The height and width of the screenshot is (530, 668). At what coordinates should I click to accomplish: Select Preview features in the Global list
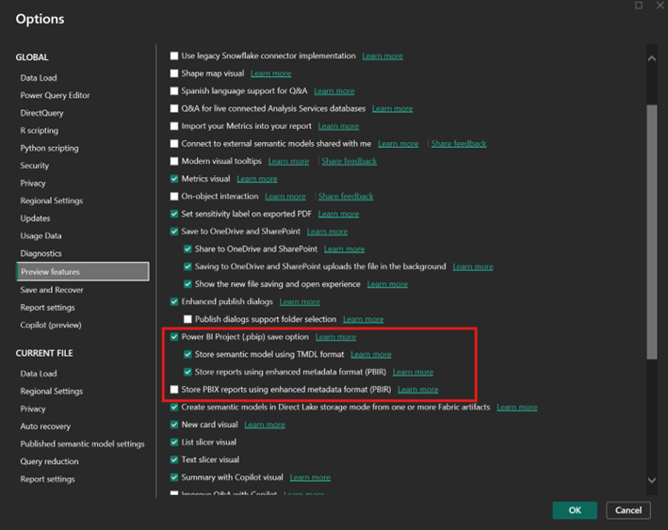point(82,272)
